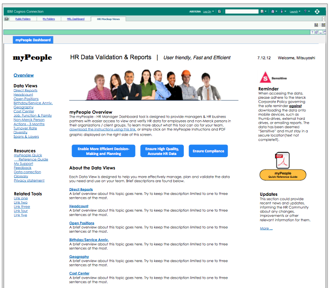331x288 pixels.
Task: Click download the instructions using this link
Action: point(102,130)
